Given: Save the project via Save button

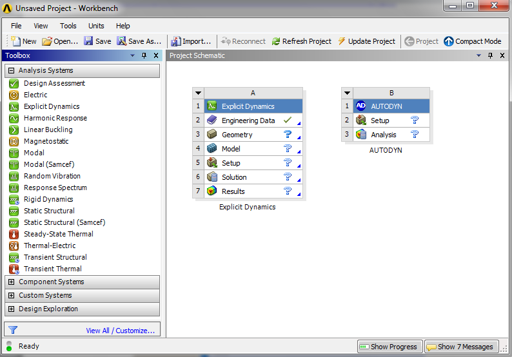Looking at the screenshot, I should point(97,41).
